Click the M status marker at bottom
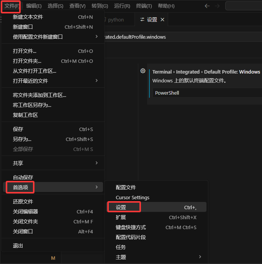The width and height of the screenshot is (262, 264). pyautogui.click(x=53, y=258)
